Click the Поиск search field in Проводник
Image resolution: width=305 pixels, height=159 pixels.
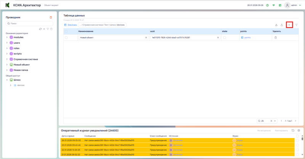click(29, 24)
